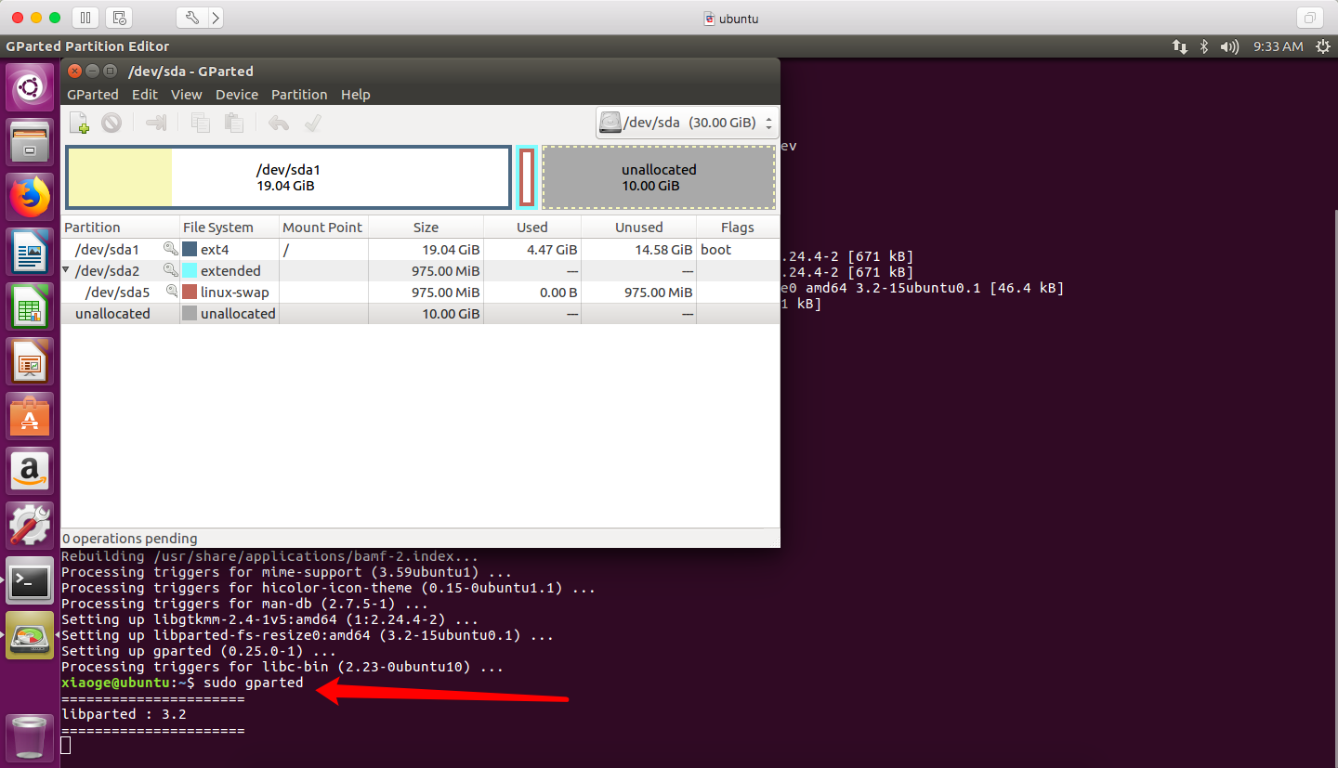
Task: Click the Used column header
Action: click(x=532, y=228)
